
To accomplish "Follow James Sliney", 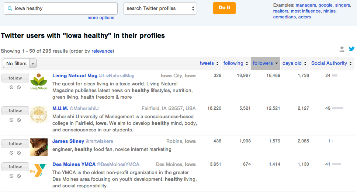I will click(15, 143).
